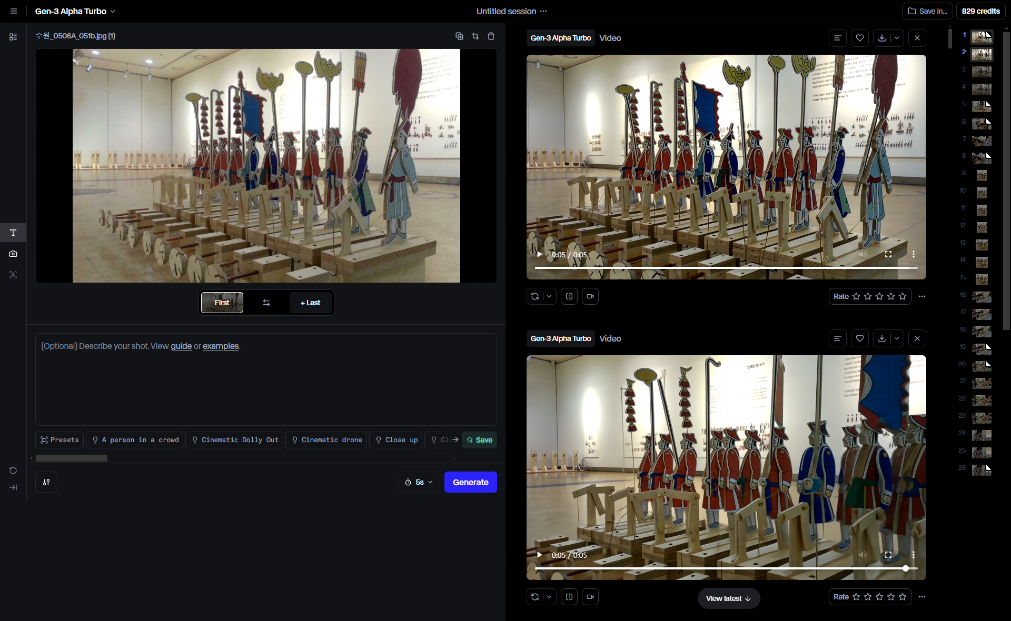Select the Cinematic Dolly Out preset
The image size is (1011, 621).
(234, 440)
